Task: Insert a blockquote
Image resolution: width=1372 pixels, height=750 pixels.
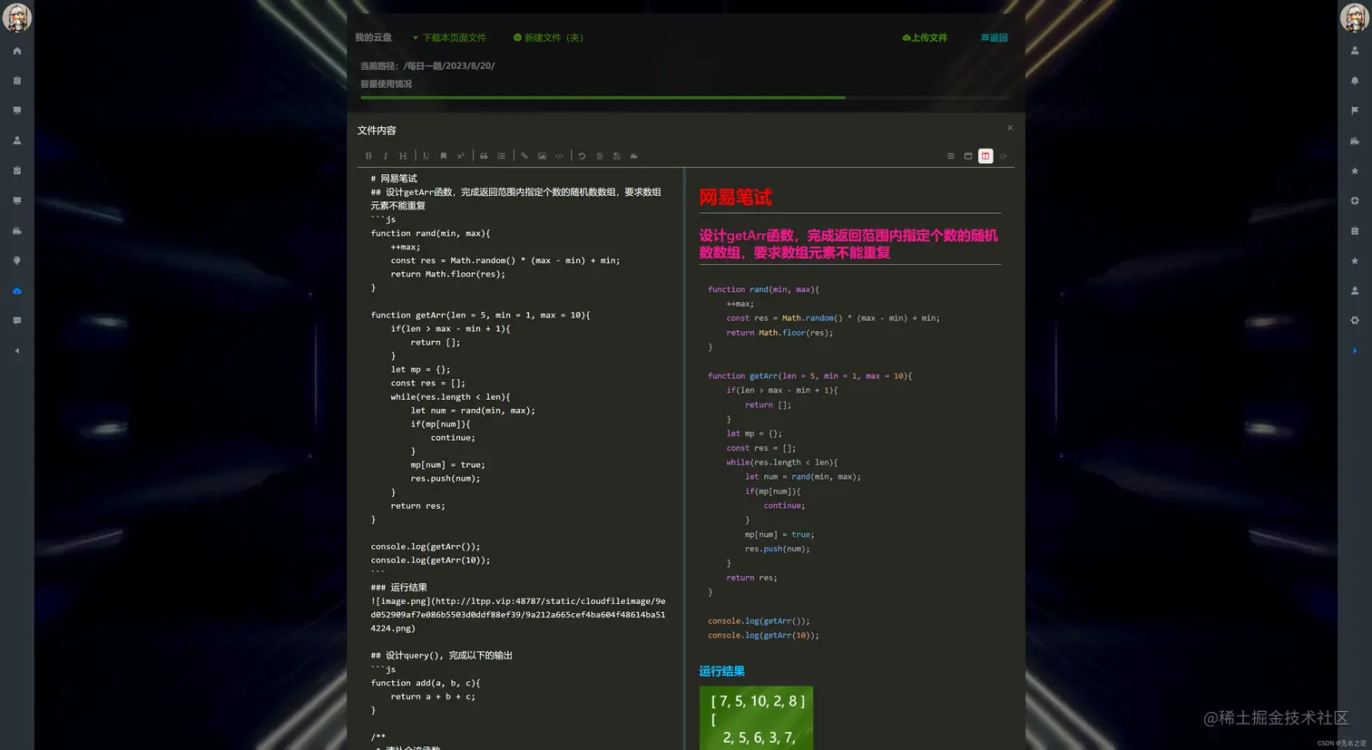Action: coord(484,156)
